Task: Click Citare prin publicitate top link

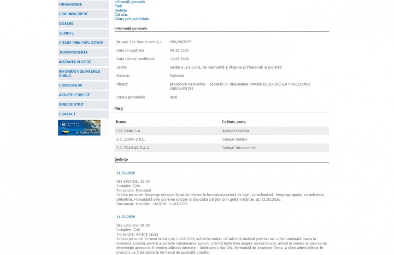Action: (x=132, y=19)
